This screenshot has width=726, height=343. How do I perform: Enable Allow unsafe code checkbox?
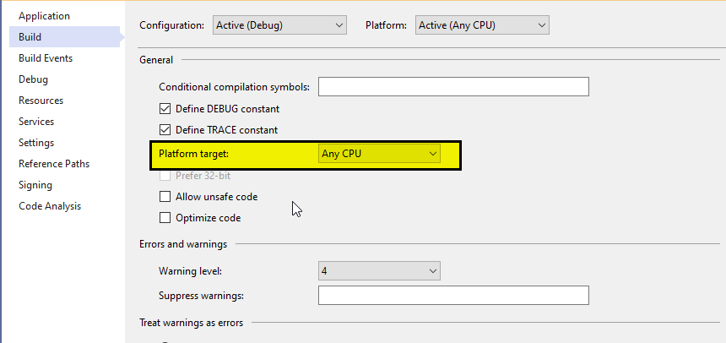(165, 197)
